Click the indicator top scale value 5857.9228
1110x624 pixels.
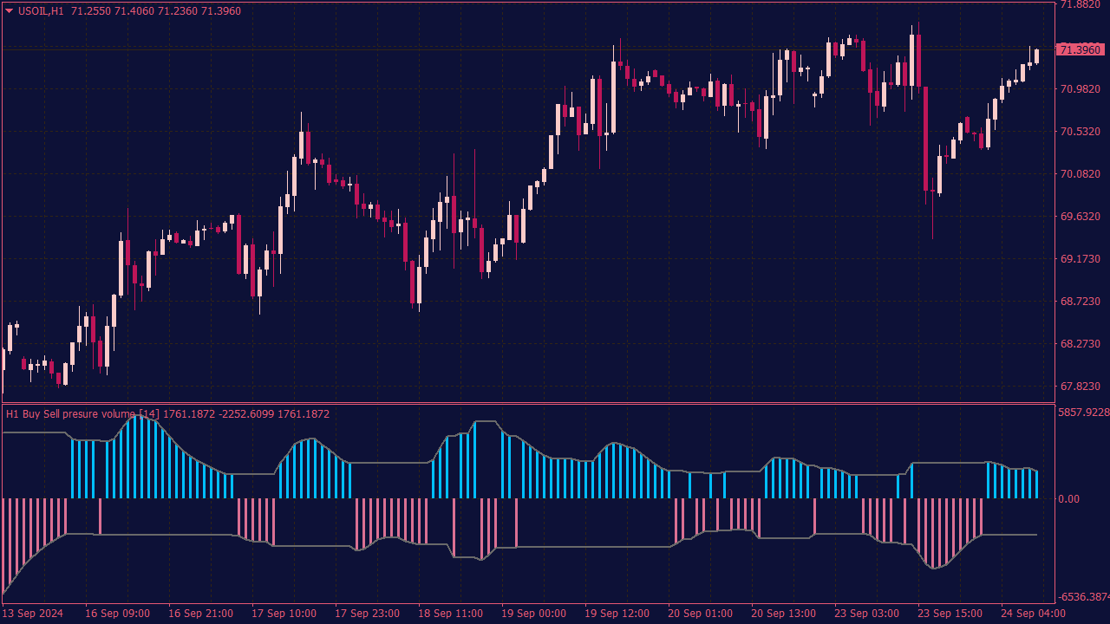(1084, 413)
